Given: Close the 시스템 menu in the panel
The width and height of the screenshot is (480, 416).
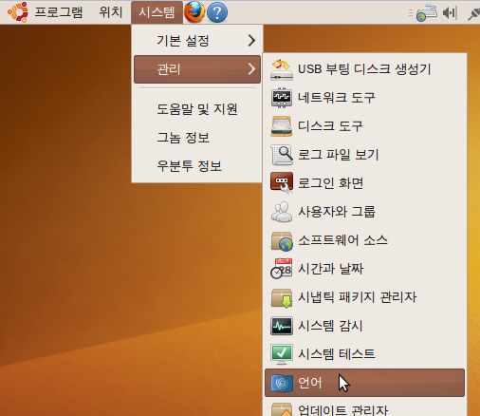Looking at the screenshot, I should 157,12.
